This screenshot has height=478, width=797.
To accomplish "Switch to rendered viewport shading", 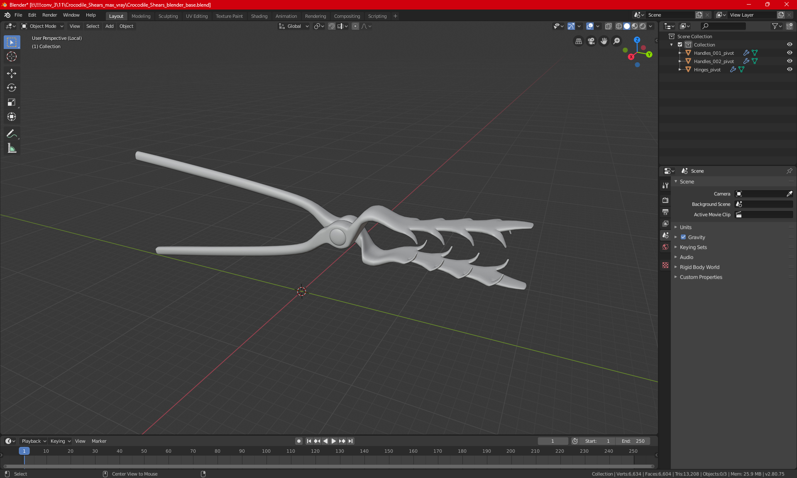I will [x=643, y=26].
